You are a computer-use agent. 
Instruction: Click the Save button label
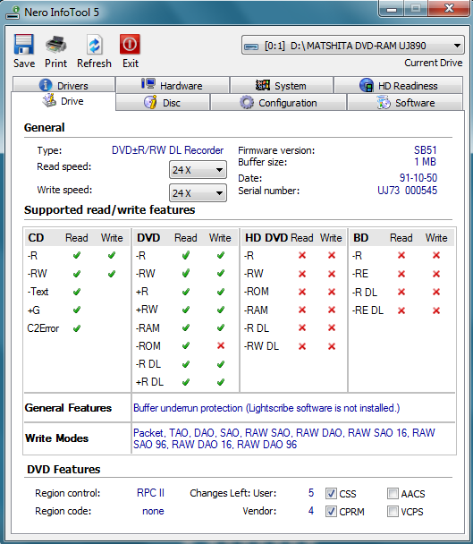tap(24, 64)
